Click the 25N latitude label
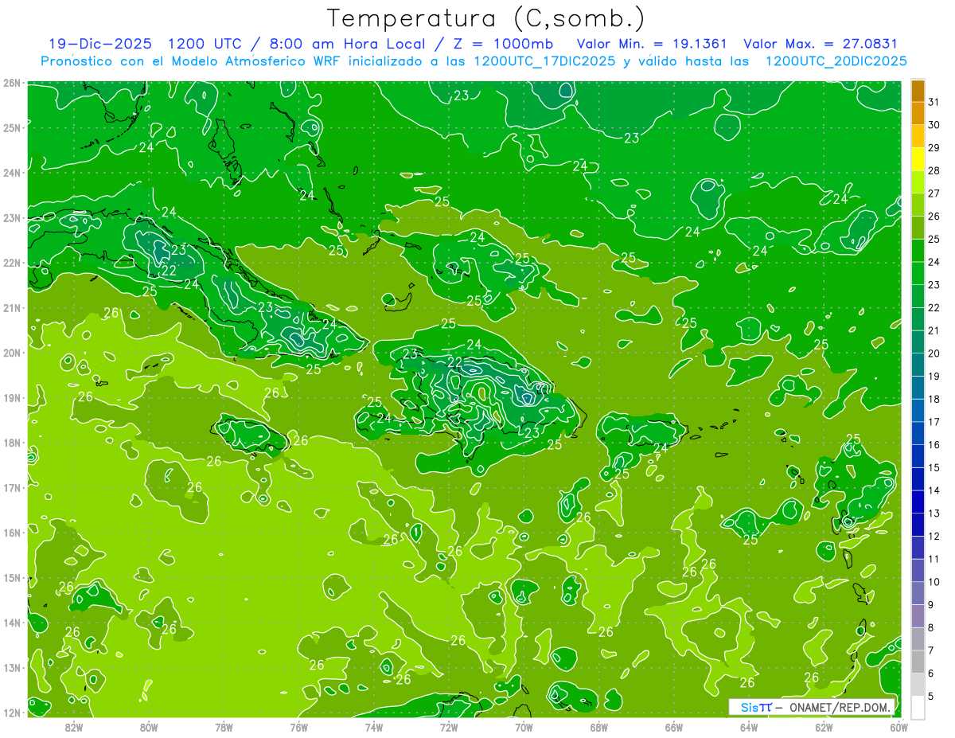 tap(13, 127)
